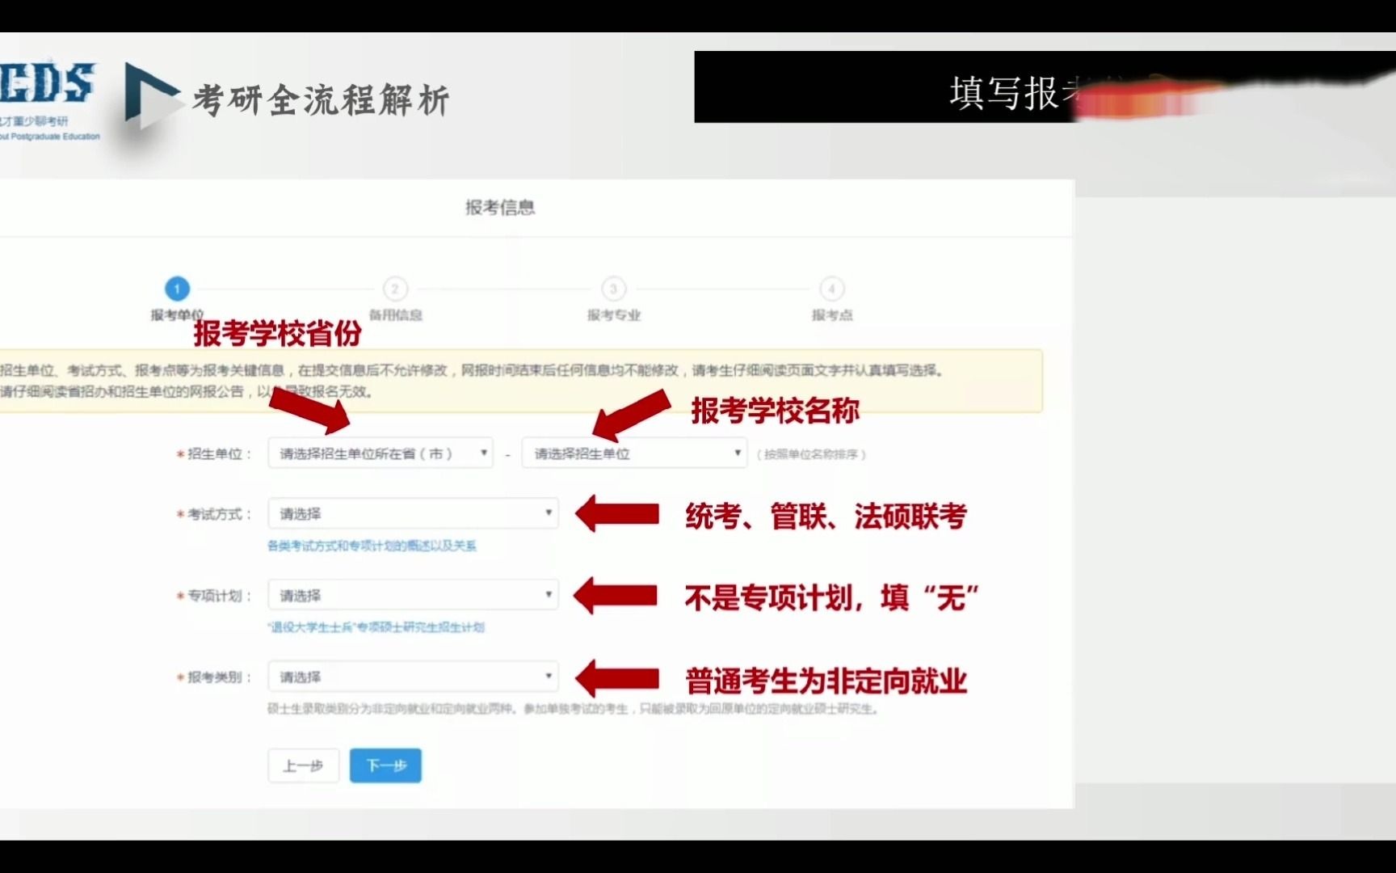Click the 考试方式 field label
This screenshot has width=1396, height=873.
(x=214, y=514)
